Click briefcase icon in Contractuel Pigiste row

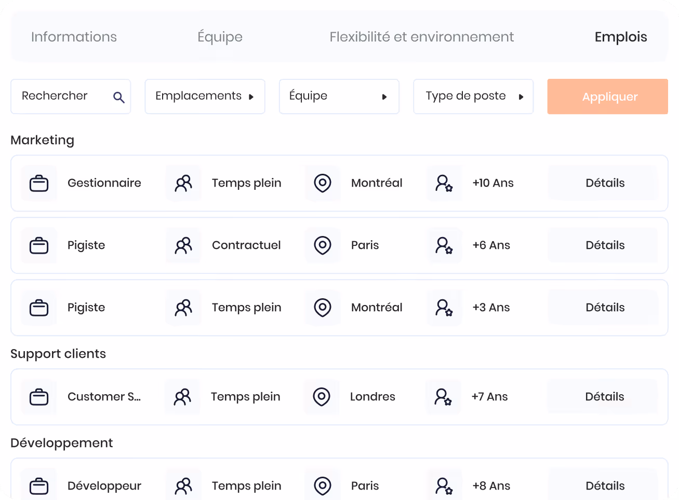39,245
